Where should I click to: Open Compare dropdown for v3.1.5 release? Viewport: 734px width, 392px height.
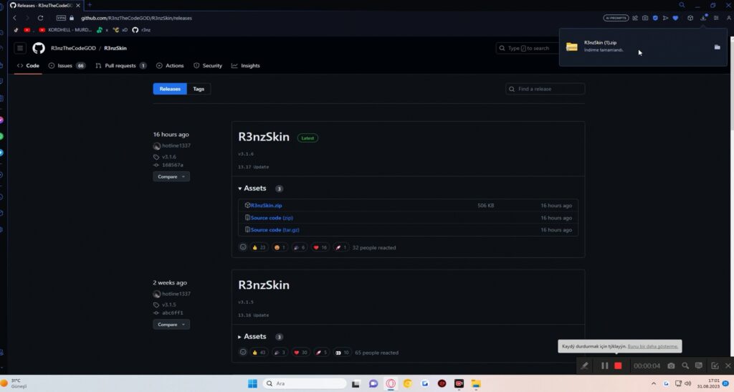171,325
